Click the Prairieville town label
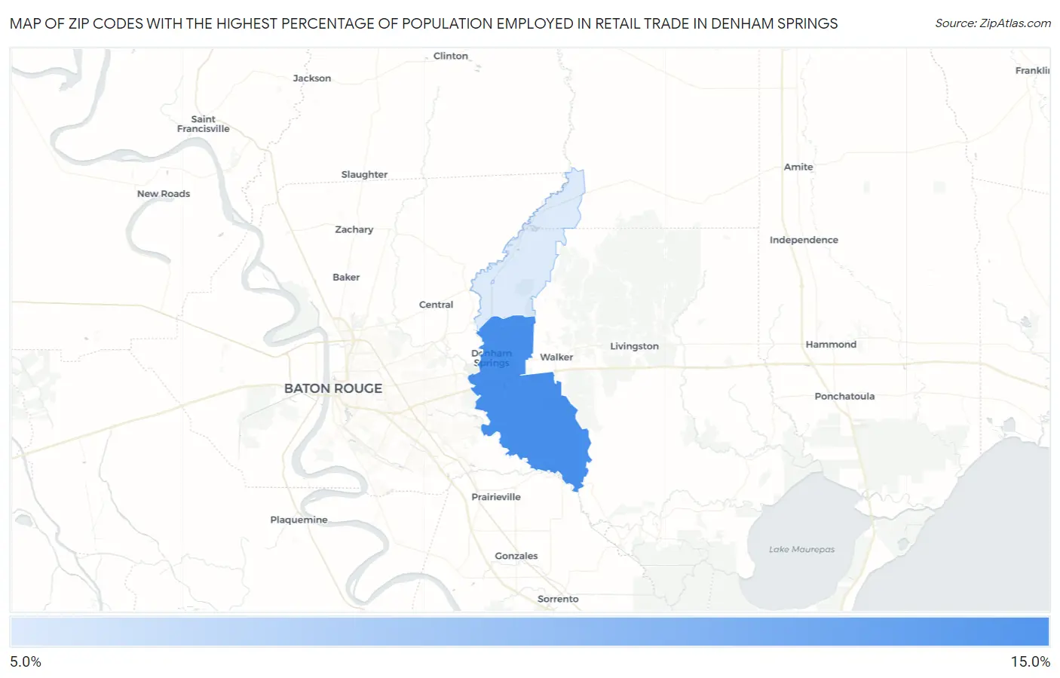The height and width of the screenshot is (678, 1060). click(496, 497)
